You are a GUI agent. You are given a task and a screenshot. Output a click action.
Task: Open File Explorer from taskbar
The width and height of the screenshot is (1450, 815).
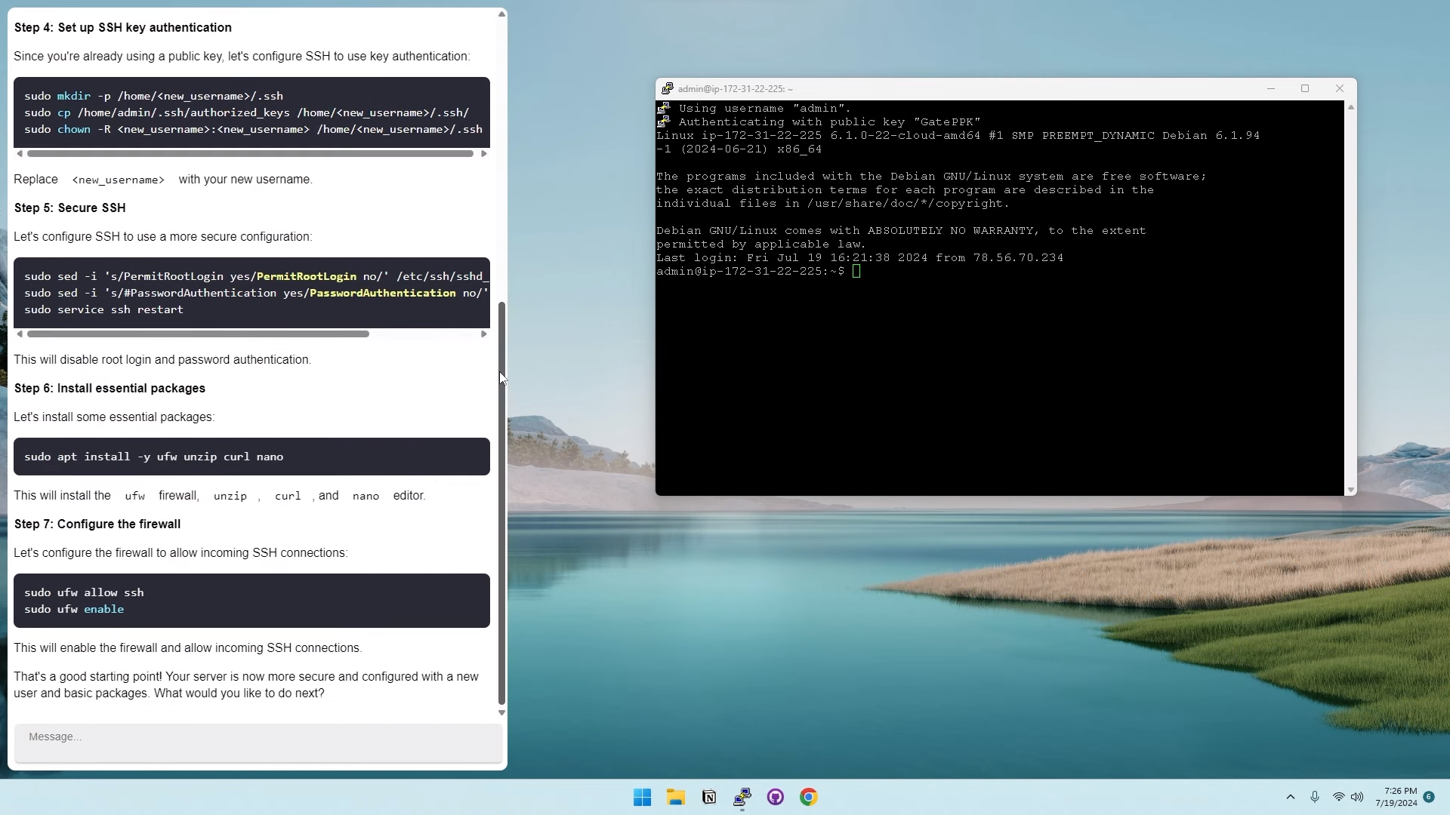[x=675, y=797]
